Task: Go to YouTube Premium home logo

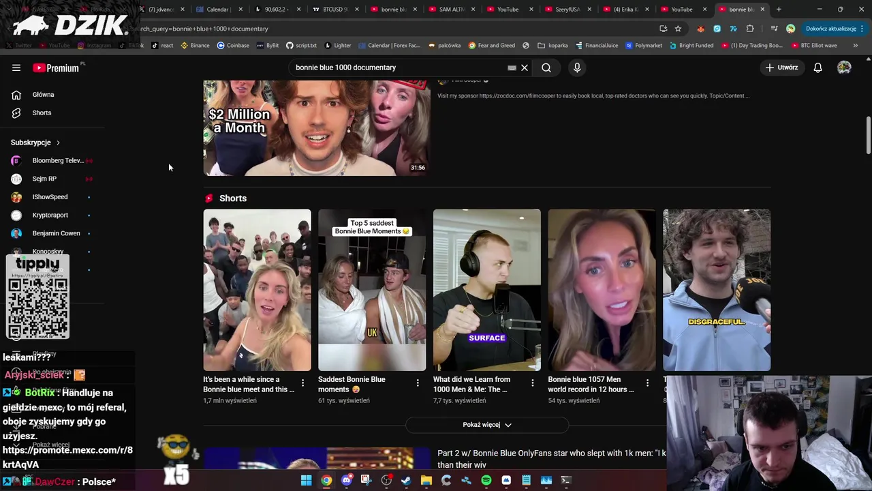Action: pos(56,68)
